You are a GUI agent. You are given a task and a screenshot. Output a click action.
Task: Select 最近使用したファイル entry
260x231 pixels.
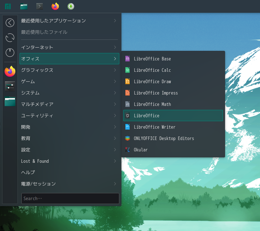point(69,32)
